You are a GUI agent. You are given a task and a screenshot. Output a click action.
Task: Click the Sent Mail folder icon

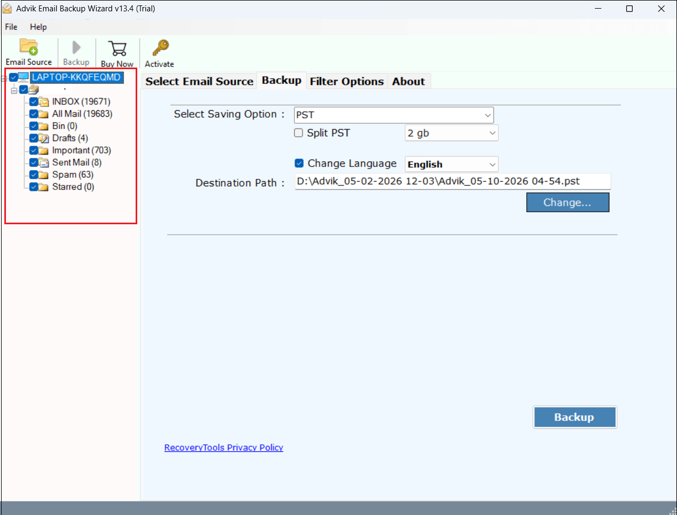click(x=44, y=163)
